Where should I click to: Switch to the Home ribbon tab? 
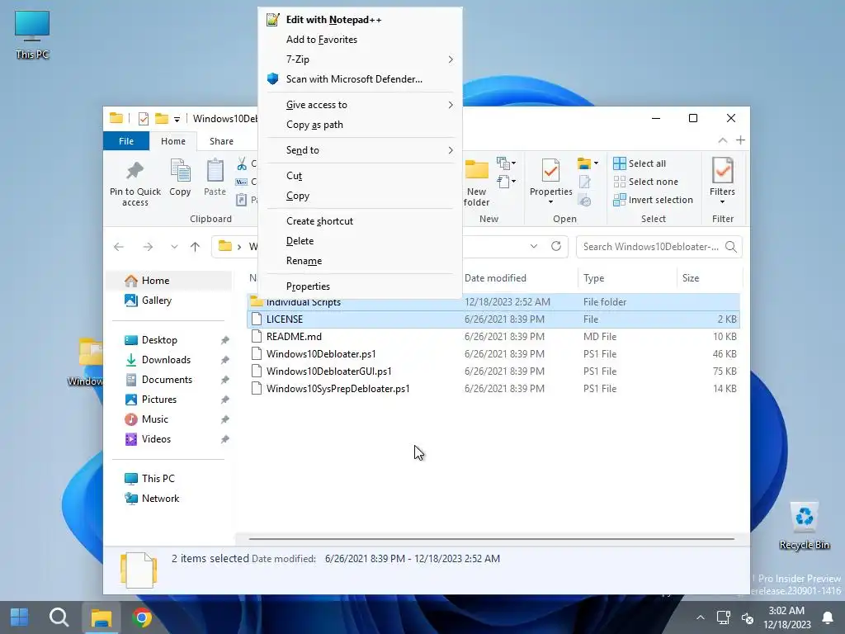[173, 140]
